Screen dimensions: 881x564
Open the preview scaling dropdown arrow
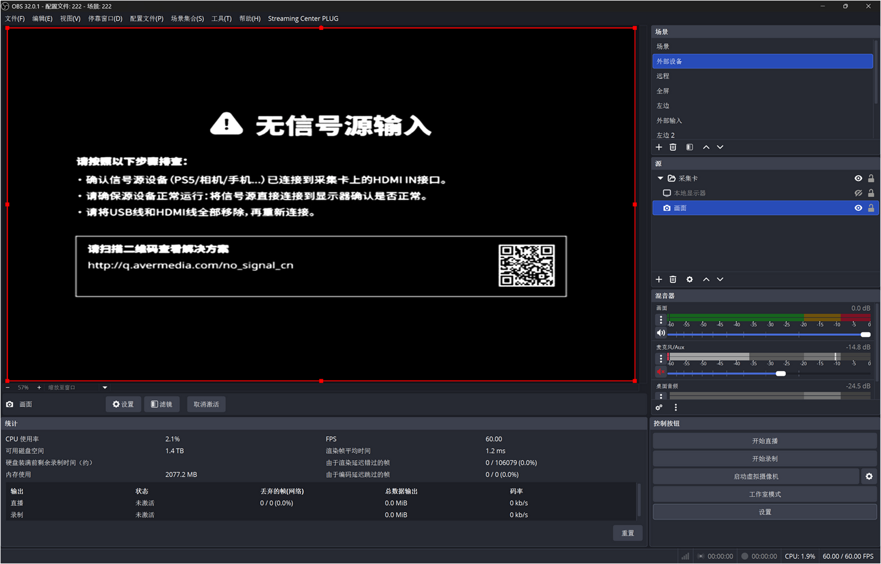[105, 387]
